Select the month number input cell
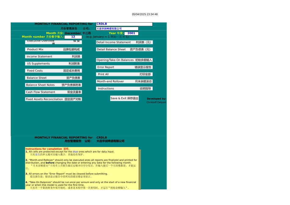 73,37
